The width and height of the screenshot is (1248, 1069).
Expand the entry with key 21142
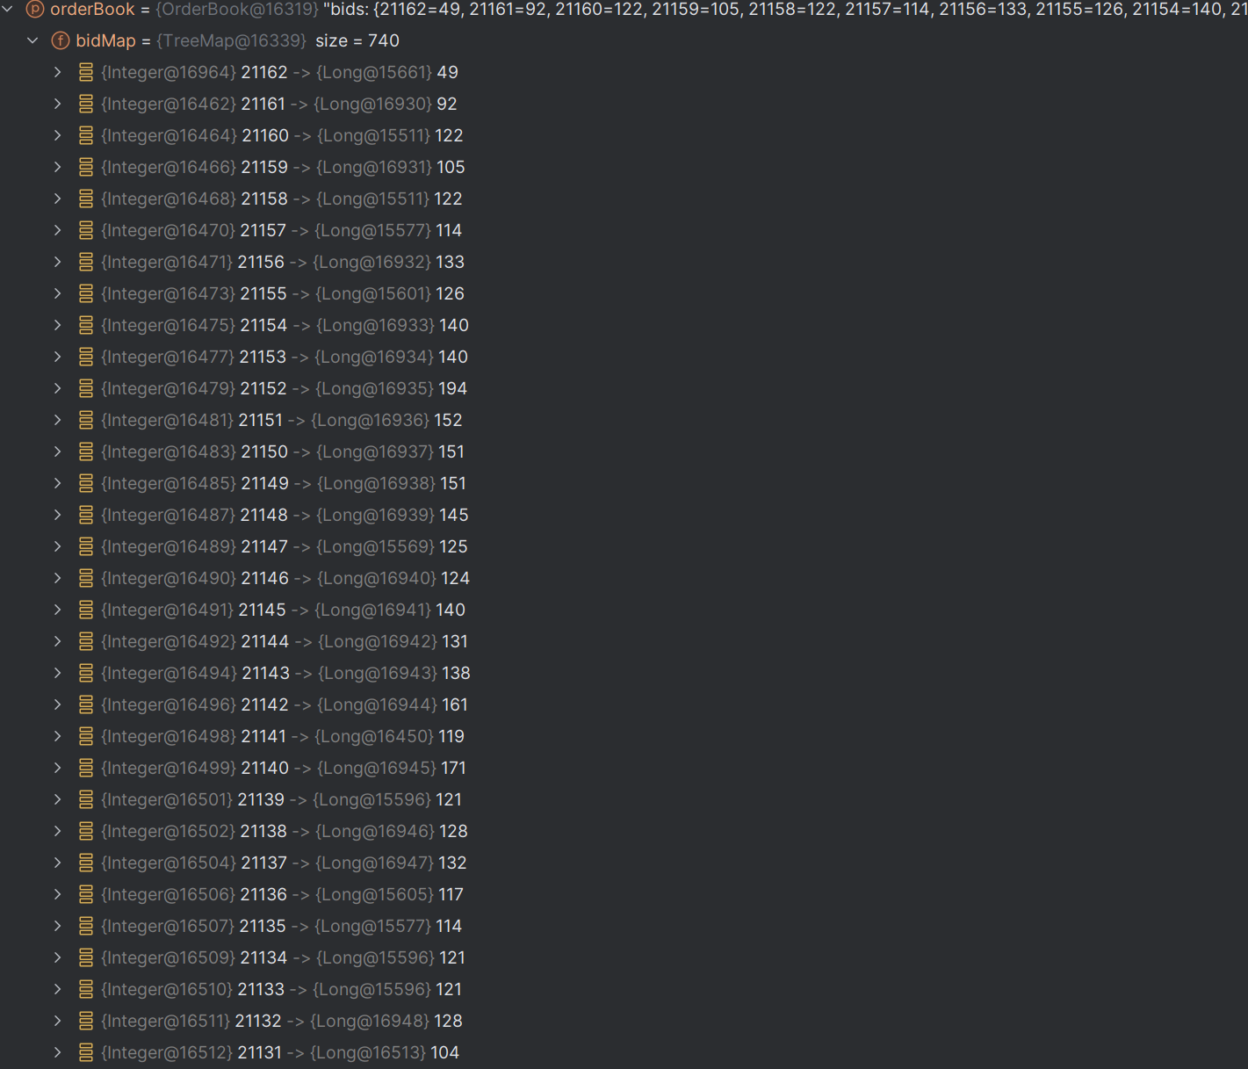pyautogui.click(x=58, y=704)
